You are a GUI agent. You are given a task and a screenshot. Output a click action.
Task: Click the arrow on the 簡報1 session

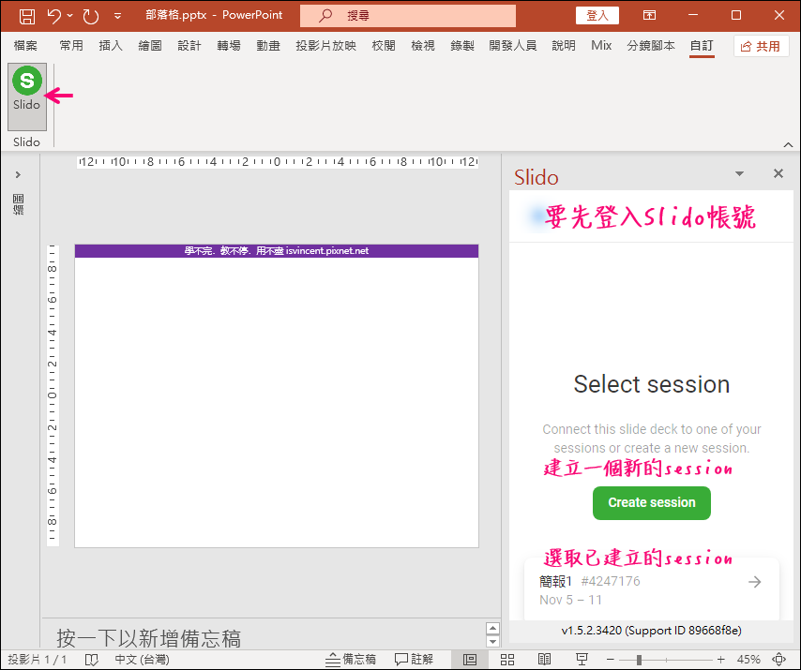click(754, 582)
